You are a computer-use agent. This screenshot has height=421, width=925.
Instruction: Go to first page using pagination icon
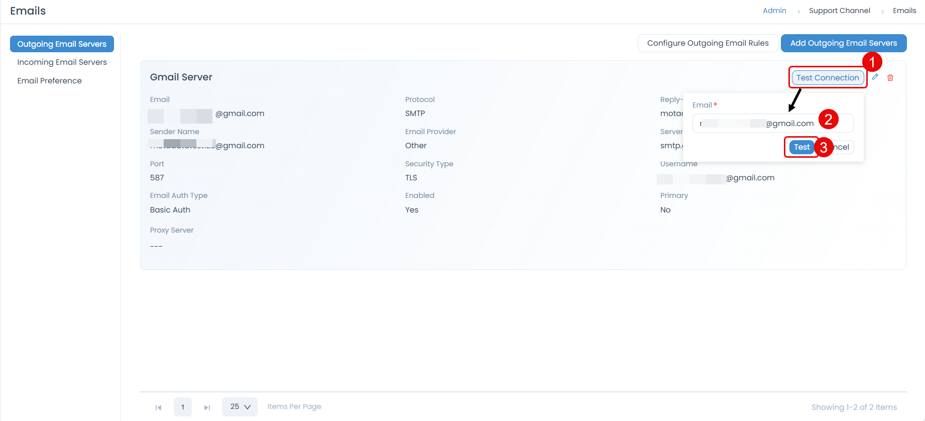159,407
